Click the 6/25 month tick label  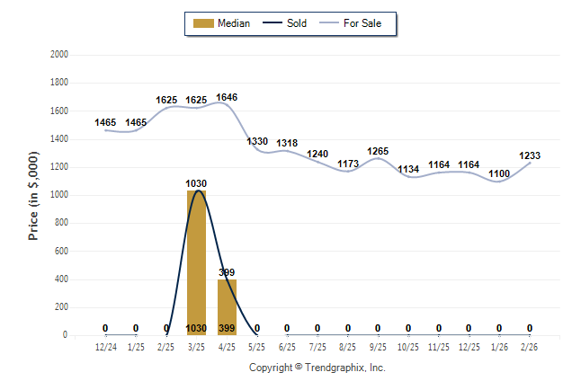pyautogui.click(x=287, y=346)
